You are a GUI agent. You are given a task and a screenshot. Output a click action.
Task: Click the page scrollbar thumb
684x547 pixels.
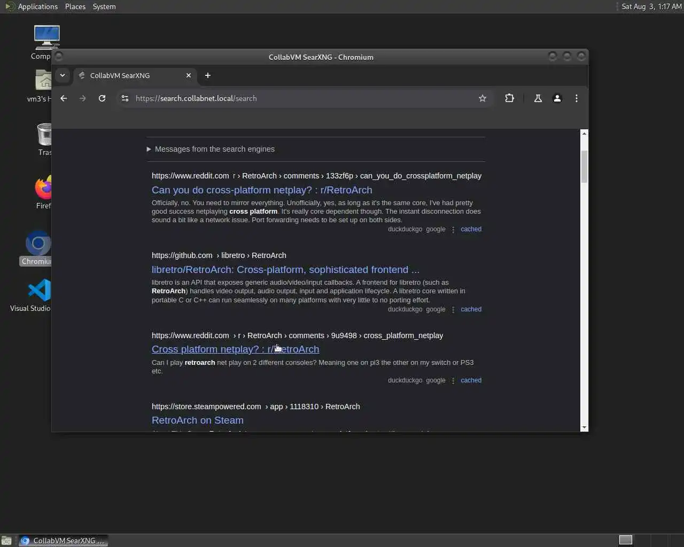[584, 167]
